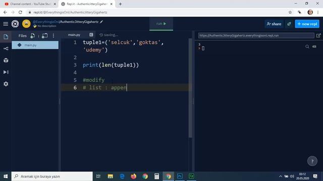Image resolution: width=323 pixels, height=181 pixels.
Task: Edit repl name with pencil icon
Action: pyautogui.click(x=101, y=22)
